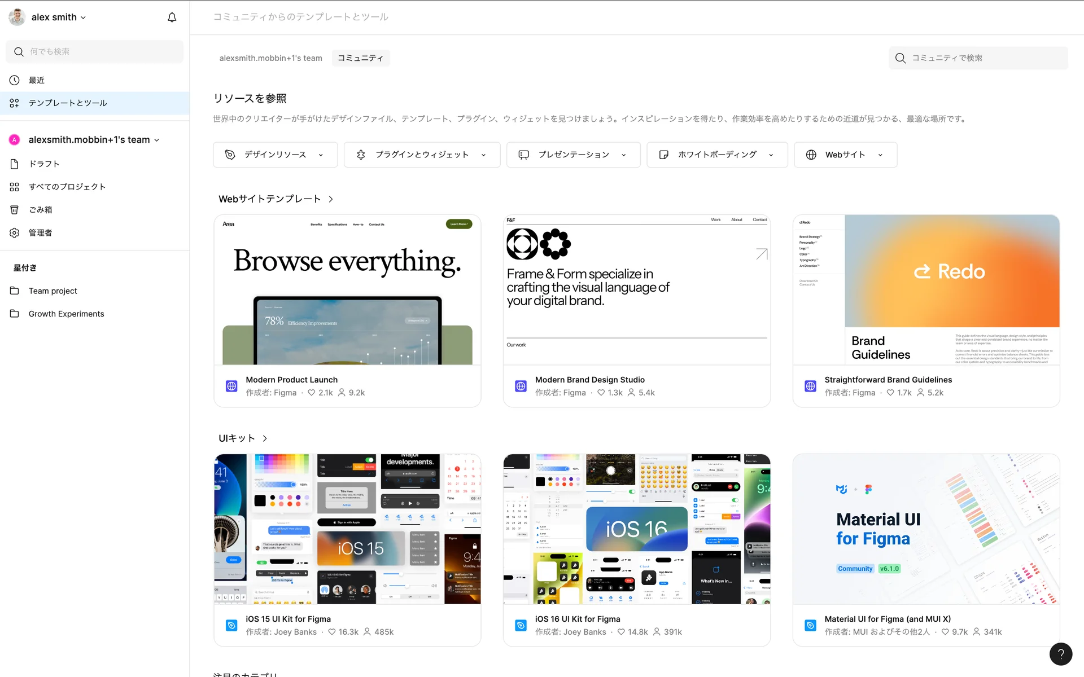
Task: Expand the デザインリソース dropdown
Action: (x=275, y=155)
